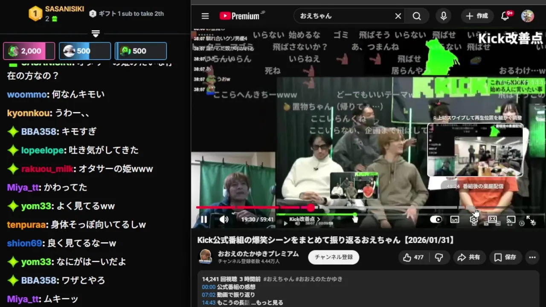The image size is (546, 307).
Task: Open the 作成 create menu
Action: click(477, 16)
